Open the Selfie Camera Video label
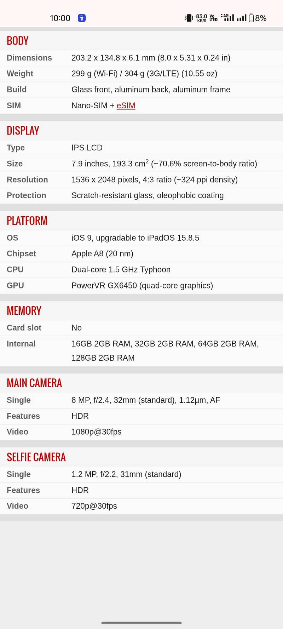Viewport: 283px width, 629px height. coord(17,506)
